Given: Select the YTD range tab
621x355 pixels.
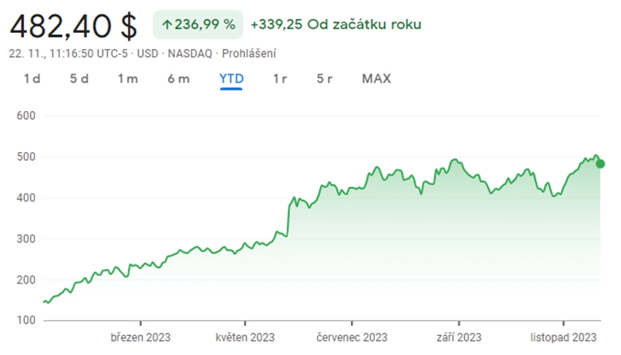Looking at the screenshot, I should pos(232,79).
